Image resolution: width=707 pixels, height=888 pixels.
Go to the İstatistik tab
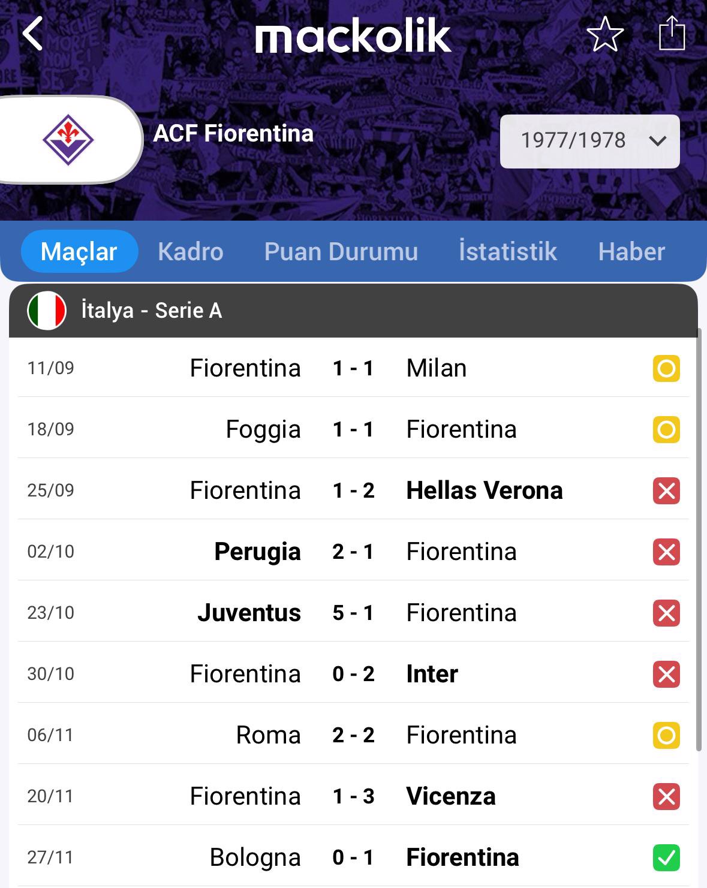pyautogui.click(x=508, y=251)
